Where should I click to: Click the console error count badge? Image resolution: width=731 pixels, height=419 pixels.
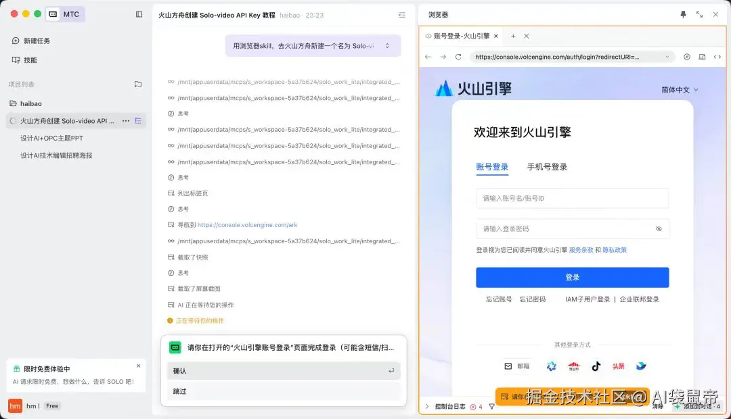click(x=476, y=406)
